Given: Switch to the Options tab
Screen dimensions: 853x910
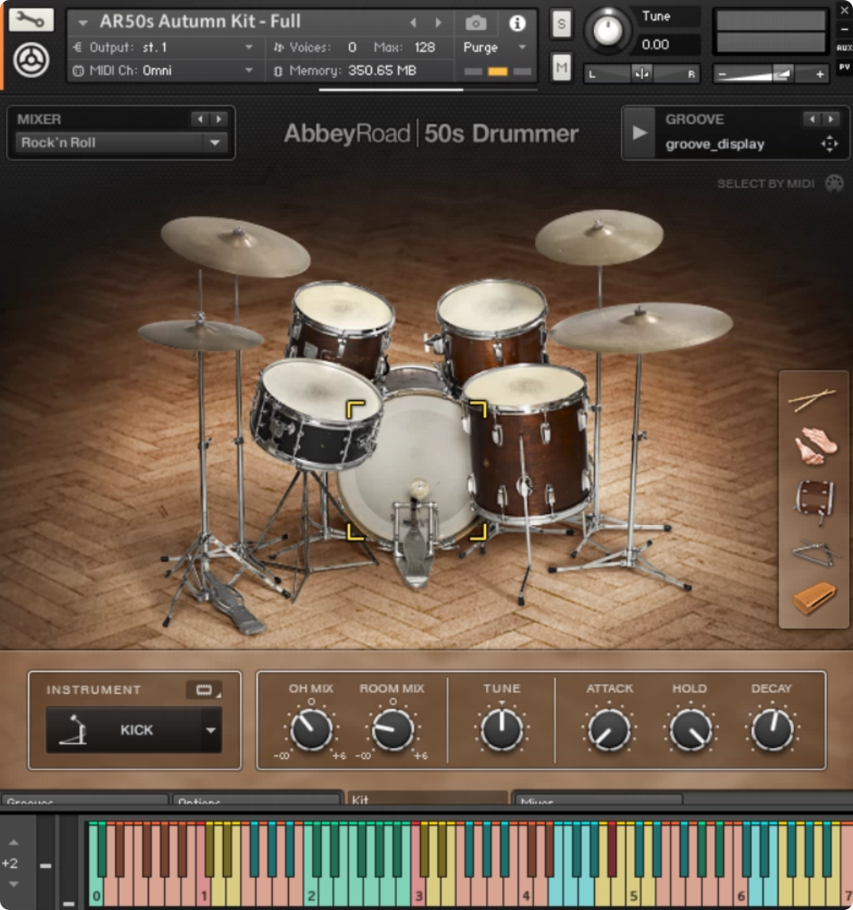Looking at the screenshot, I should 258,799.
